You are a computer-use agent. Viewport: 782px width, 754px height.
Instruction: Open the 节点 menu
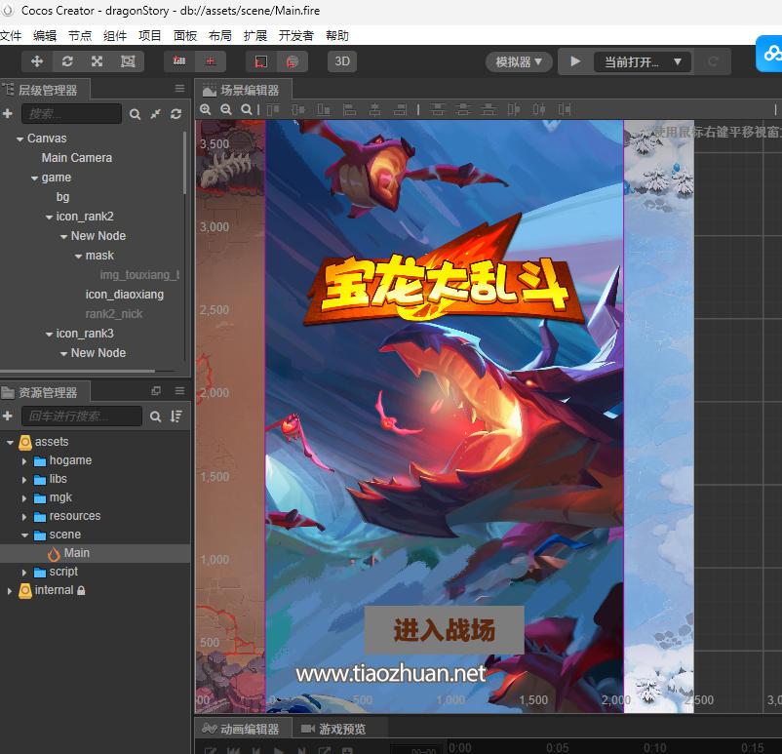tap(80, 36)
